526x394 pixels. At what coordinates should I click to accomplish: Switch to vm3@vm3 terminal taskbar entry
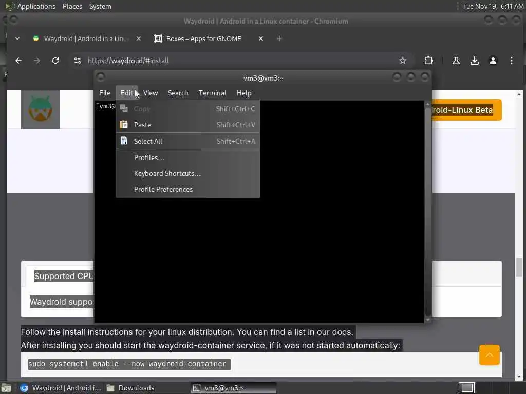pyautogui.click(x=234, y=388)
